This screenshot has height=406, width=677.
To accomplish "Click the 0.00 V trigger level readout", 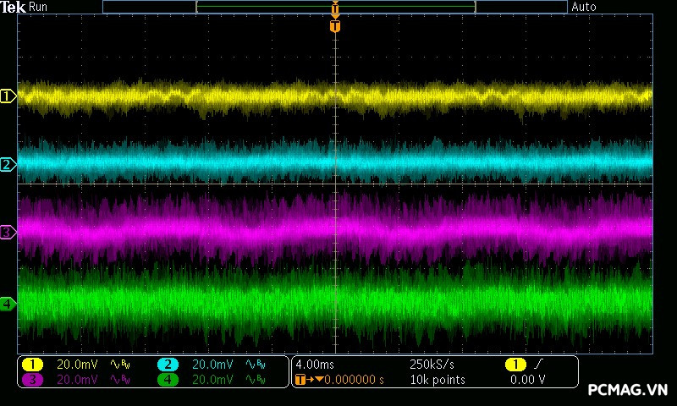I will [528, 380].
